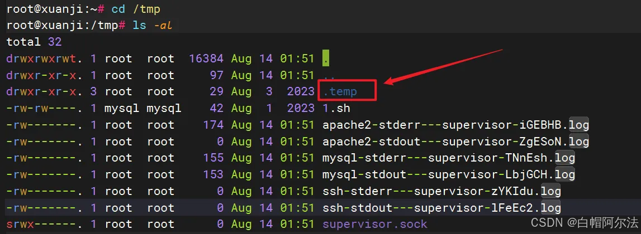Click mysql-stdout---supervisor-LbjGCH.log file name
This screenshot has width=641, height=234.
coord(448,174)
